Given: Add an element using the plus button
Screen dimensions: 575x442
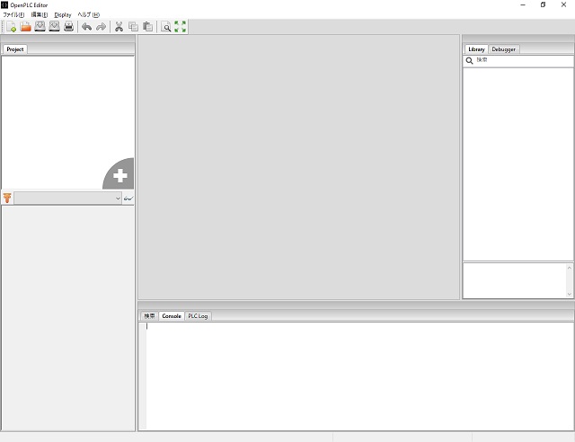Looking at the screenshot, I should click(x=120, y=176).
